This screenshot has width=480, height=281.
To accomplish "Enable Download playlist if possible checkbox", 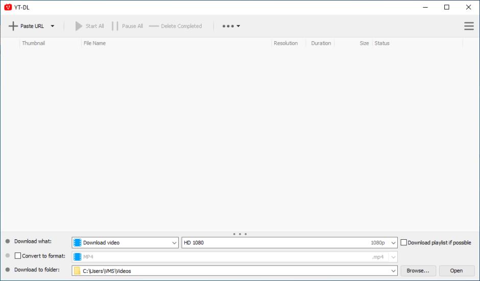I will tap(404, 242).
